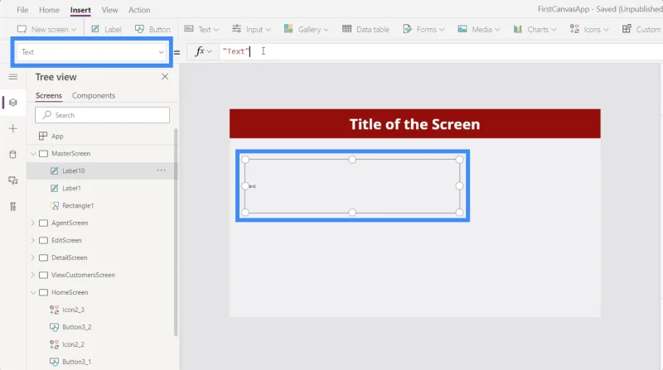Image resolution: width=663 pixels, height=370 pixels.
Task: Select Button3_1 in the tree
Action: [76, 362]
